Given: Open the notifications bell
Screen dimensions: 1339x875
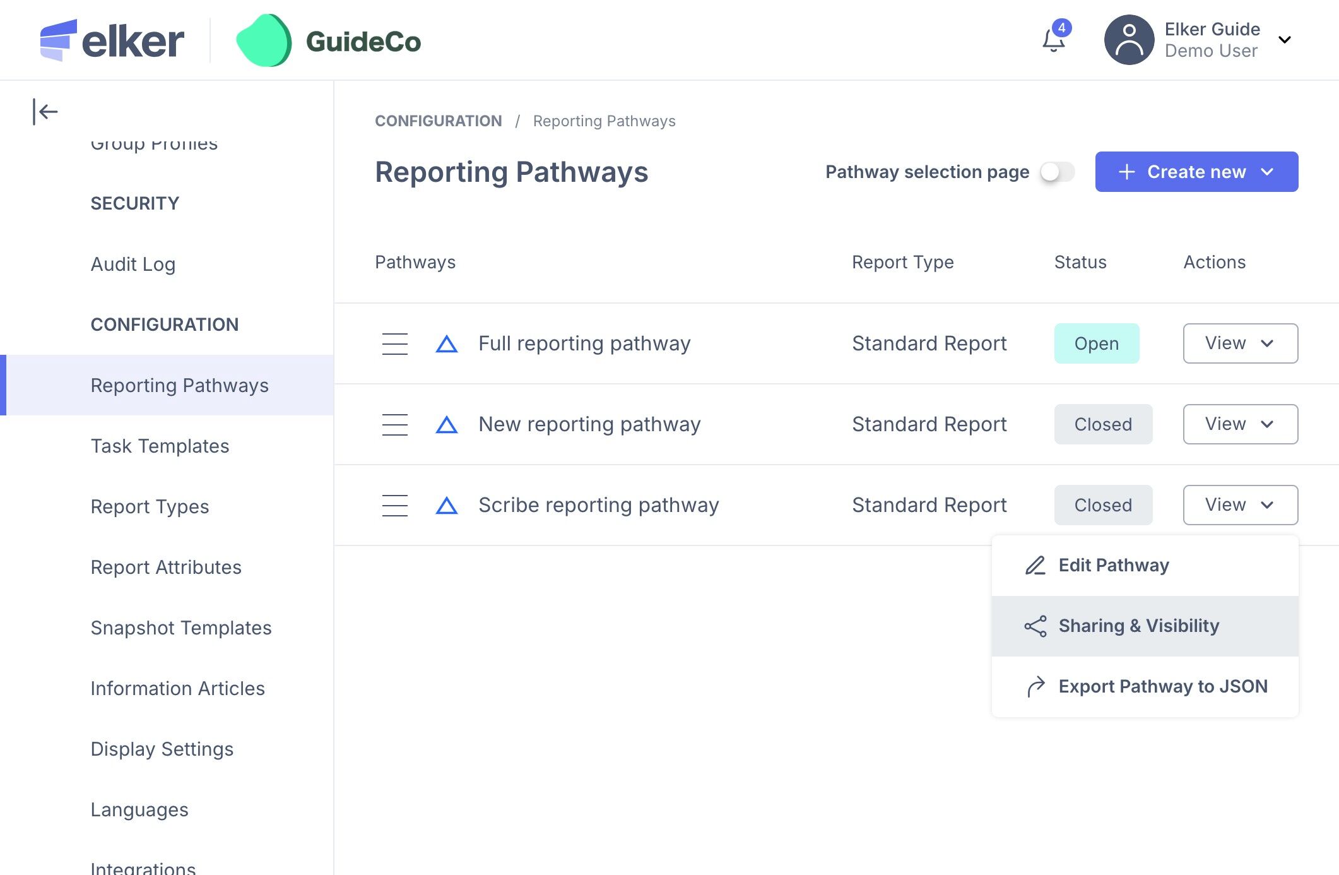Looking at the screenshot, I should (x=1053, y=40).
